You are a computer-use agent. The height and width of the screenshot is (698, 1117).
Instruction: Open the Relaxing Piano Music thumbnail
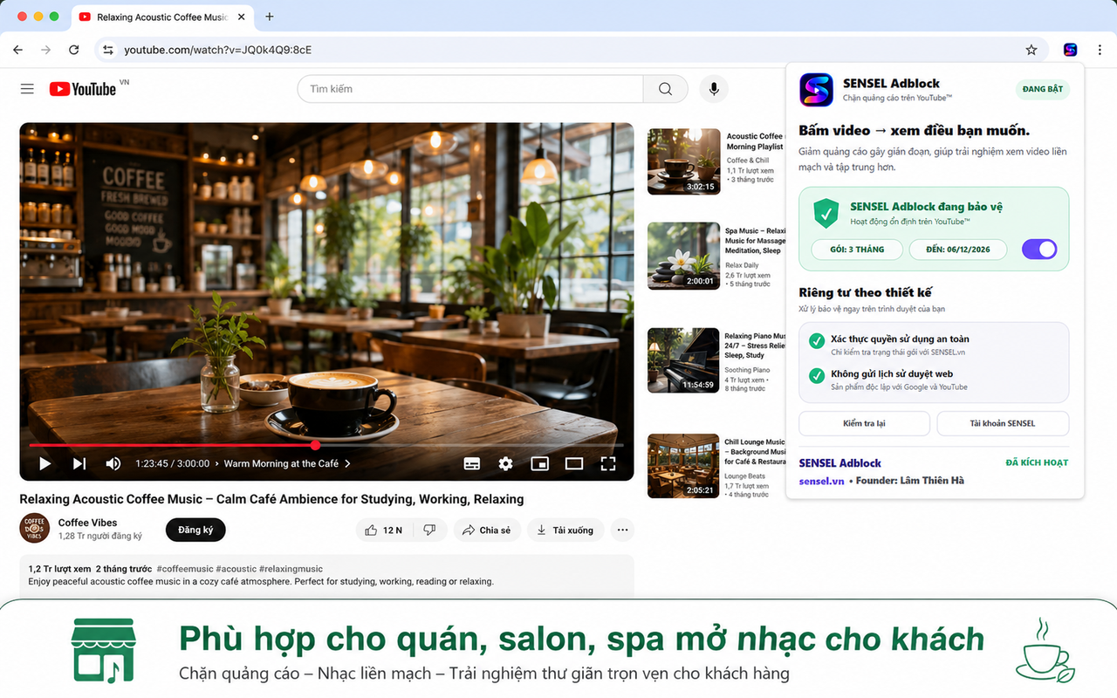[x=683, y=360]
